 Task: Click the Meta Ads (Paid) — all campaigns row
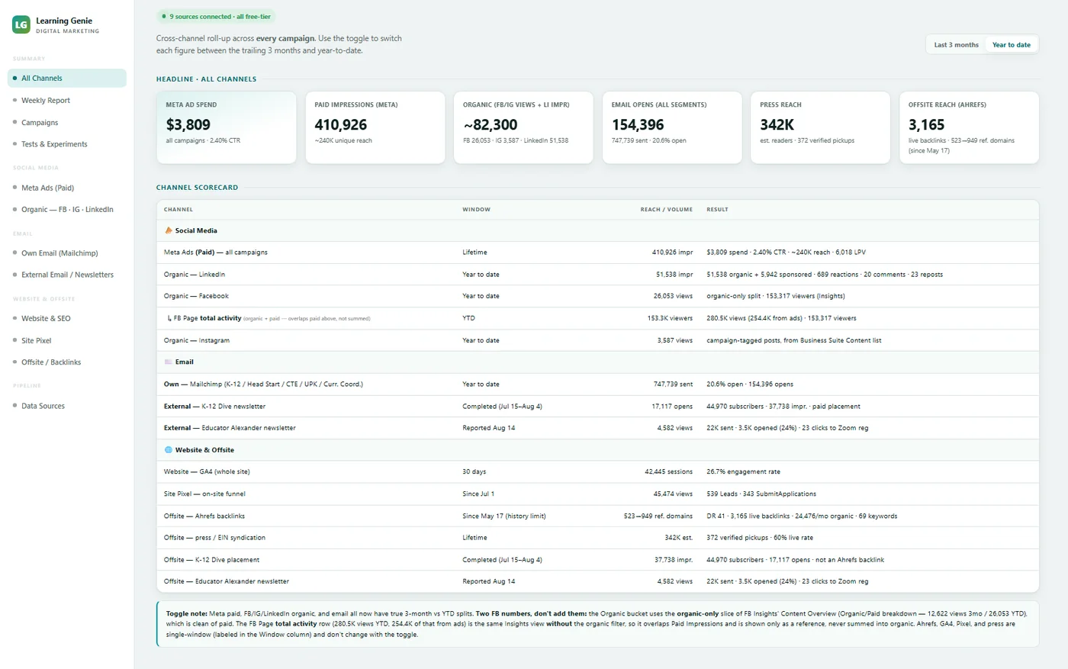(x=598, y=252)
